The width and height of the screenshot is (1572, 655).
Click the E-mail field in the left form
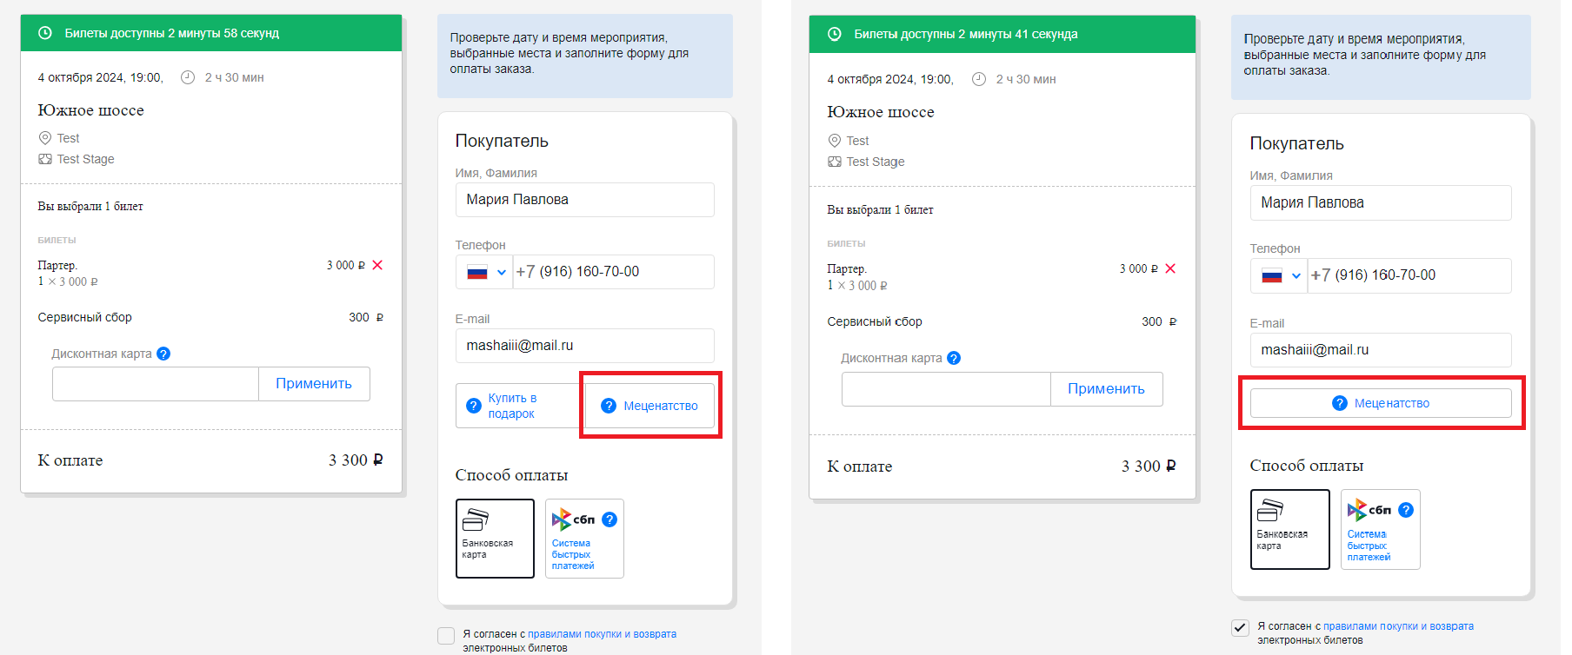tap(584, 346)
